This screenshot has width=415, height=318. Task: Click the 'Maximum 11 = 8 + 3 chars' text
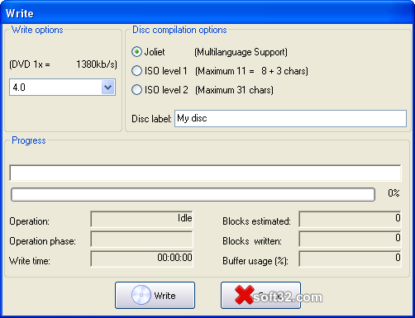click(x=251, y=71)
